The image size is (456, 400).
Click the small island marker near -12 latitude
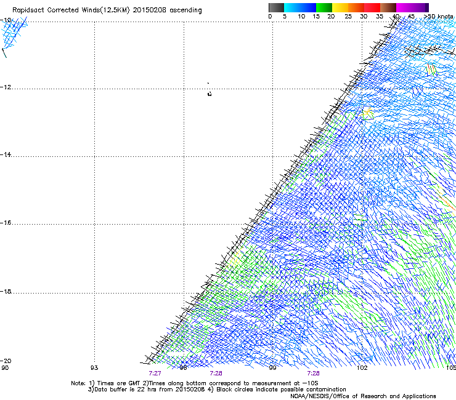210,94
